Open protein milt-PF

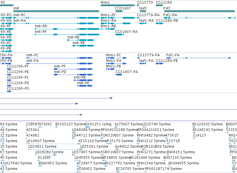[60, 66]
